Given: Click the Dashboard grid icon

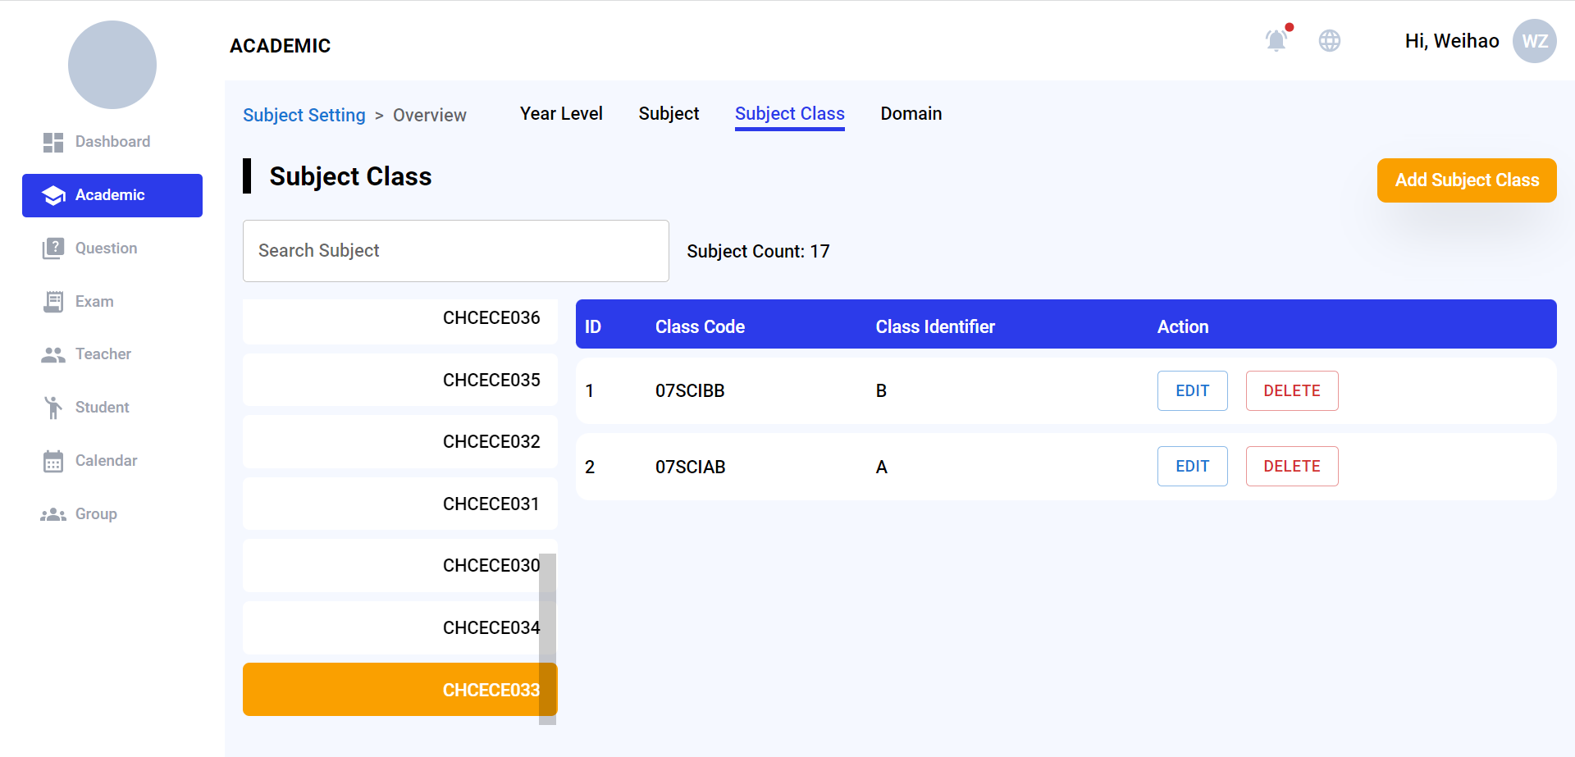Looking at the screenshot, I should (x=53, y=143).
